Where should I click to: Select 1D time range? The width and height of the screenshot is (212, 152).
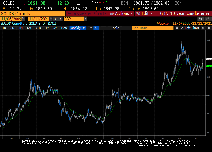[x=4, y=28]
